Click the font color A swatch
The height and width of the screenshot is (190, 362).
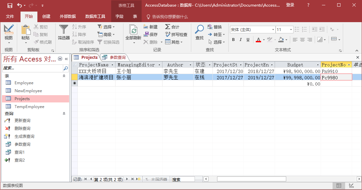click(x=258, y=40)
